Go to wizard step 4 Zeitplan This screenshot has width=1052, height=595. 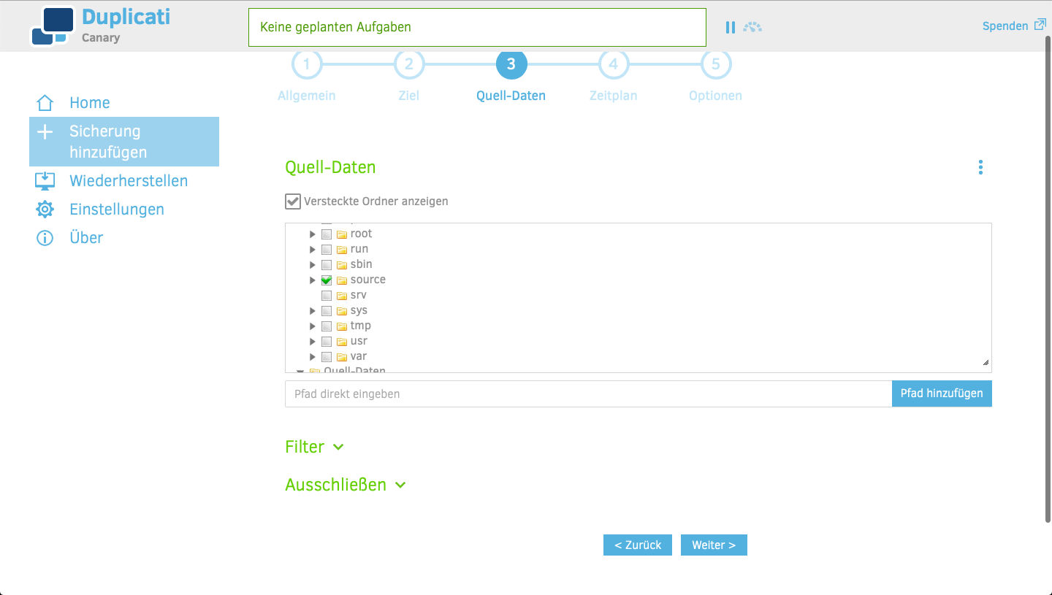(613, 64)
